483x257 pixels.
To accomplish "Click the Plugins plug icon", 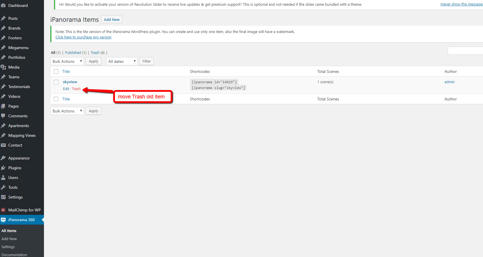I will click(x=3, y=168).
